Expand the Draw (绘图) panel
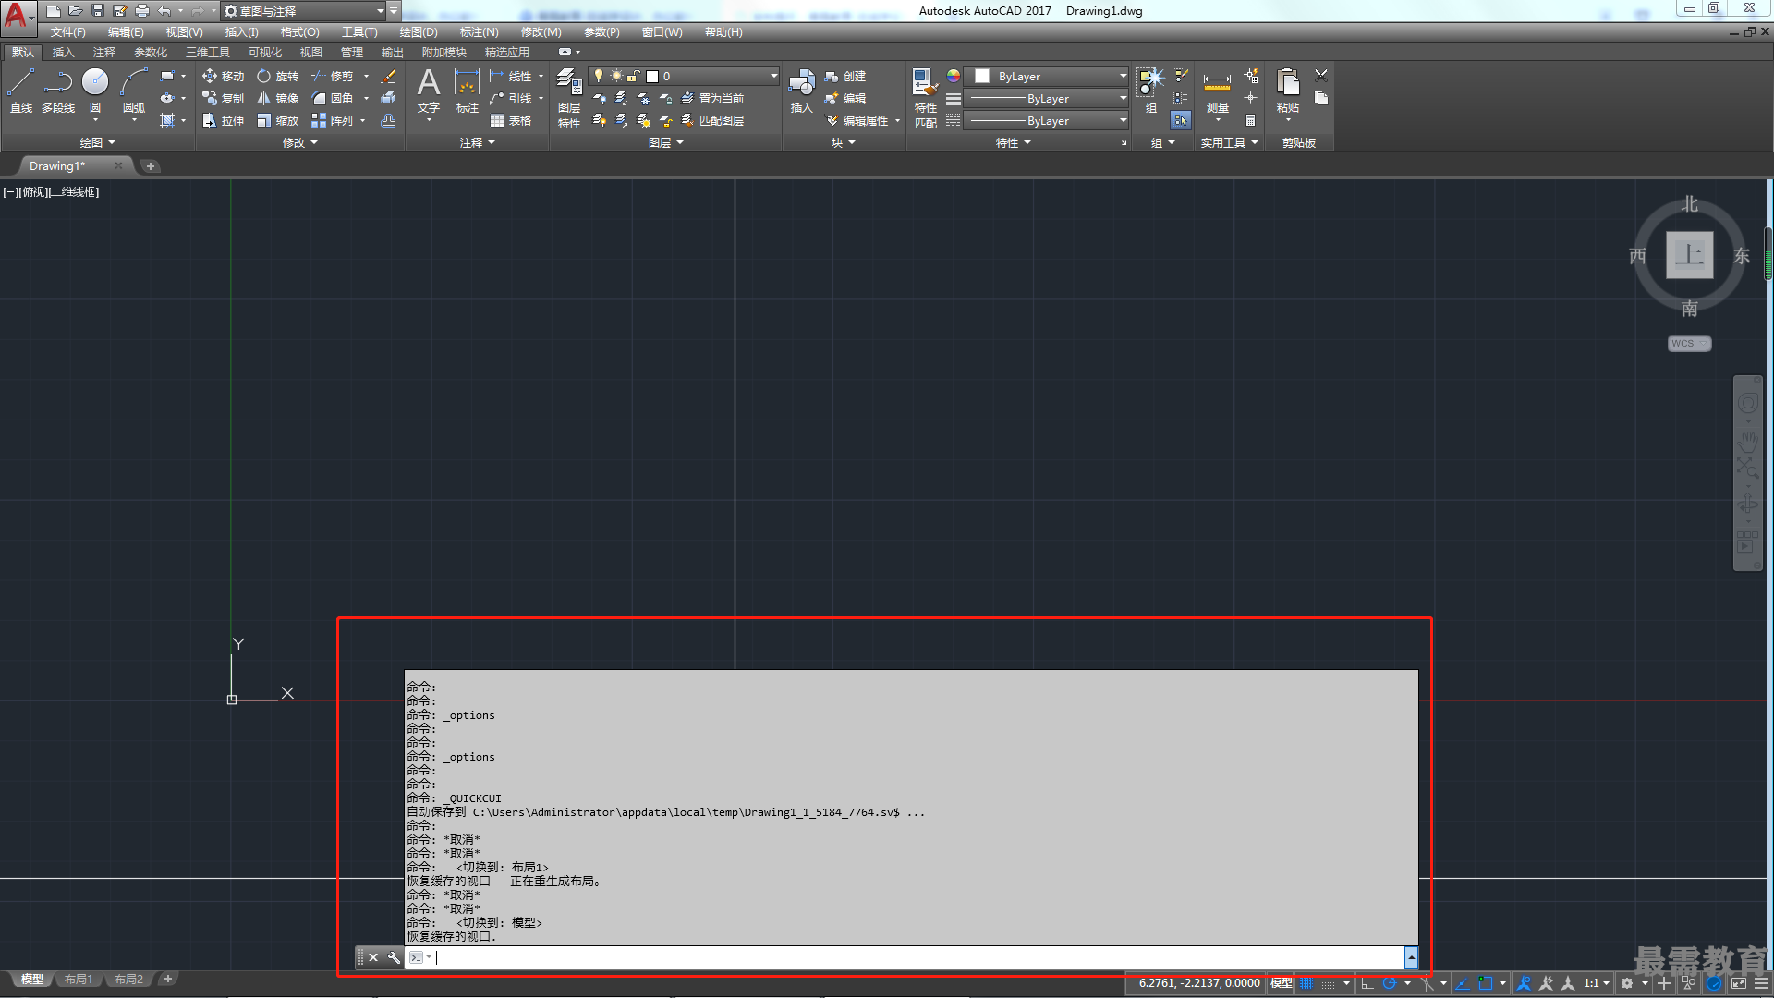 97,142
